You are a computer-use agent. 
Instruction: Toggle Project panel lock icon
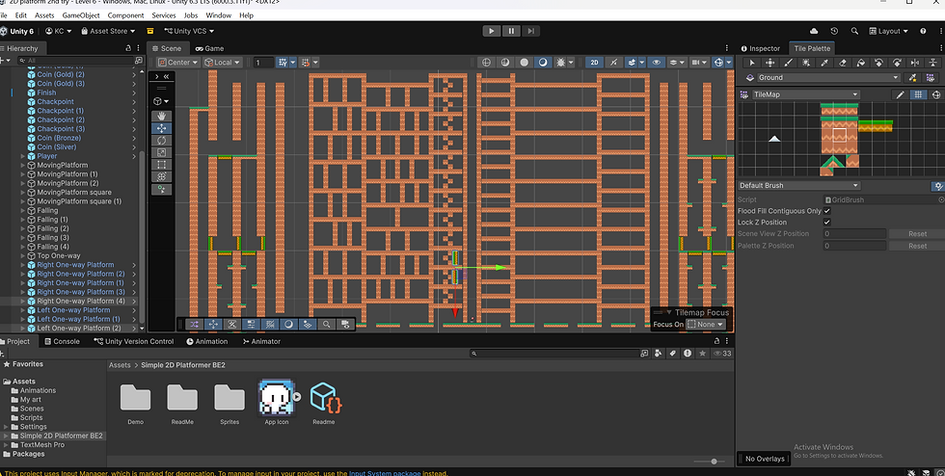(x=716, y=341)
